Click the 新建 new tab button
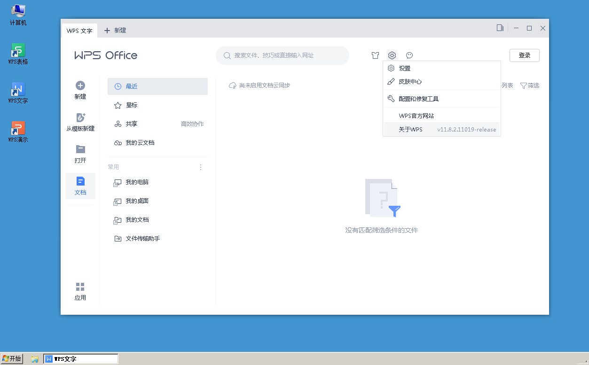Image resolution: width=589 pixels, height=365 pixels. pos(115,31)
